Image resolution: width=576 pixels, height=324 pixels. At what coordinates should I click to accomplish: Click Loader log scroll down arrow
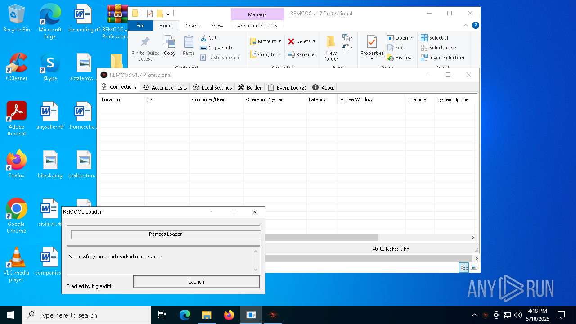[256, 270]
